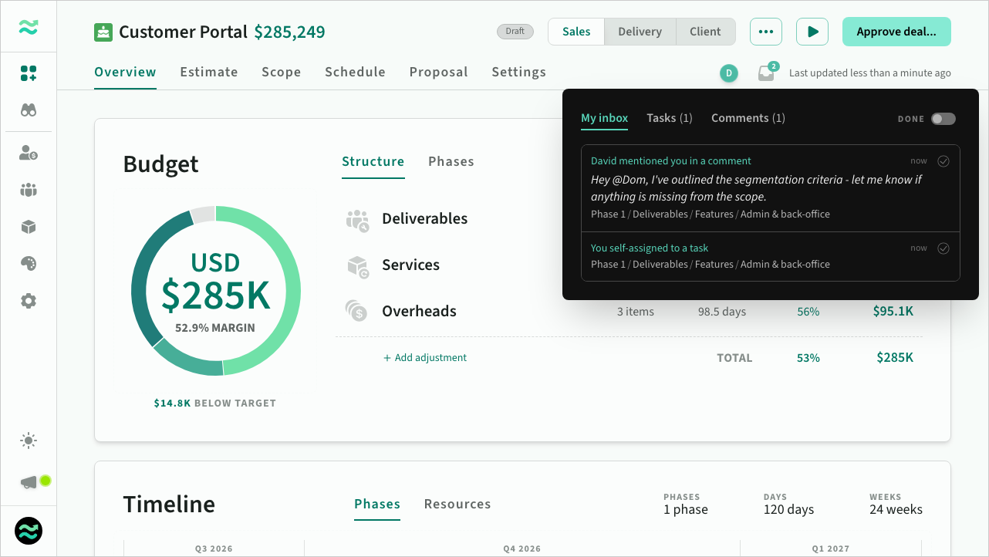Select the My inbox tab
This screenshot has height=557, width=989.
point(605,118)
